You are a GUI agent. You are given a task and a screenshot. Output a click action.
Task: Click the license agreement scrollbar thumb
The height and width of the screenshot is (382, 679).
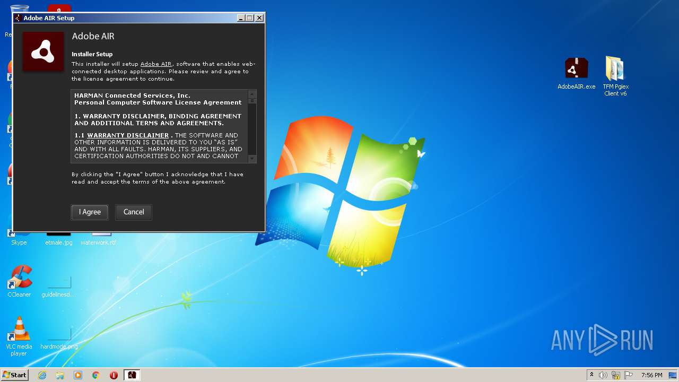coord(253,101)
